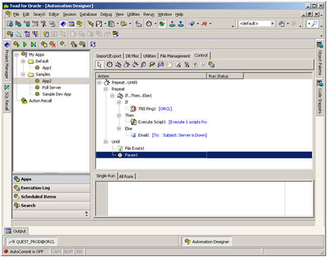327x257 pixels.
Task: Collapse the Repeat..Until1 action node
Action: click(99, 83)
